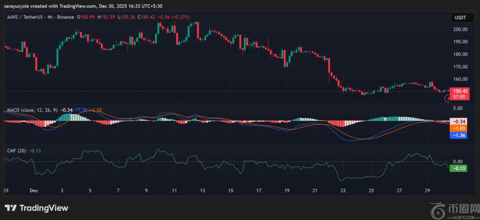Click the 13 date on time axis
This screenshot has width=480, height=220.
click(202, 191)
